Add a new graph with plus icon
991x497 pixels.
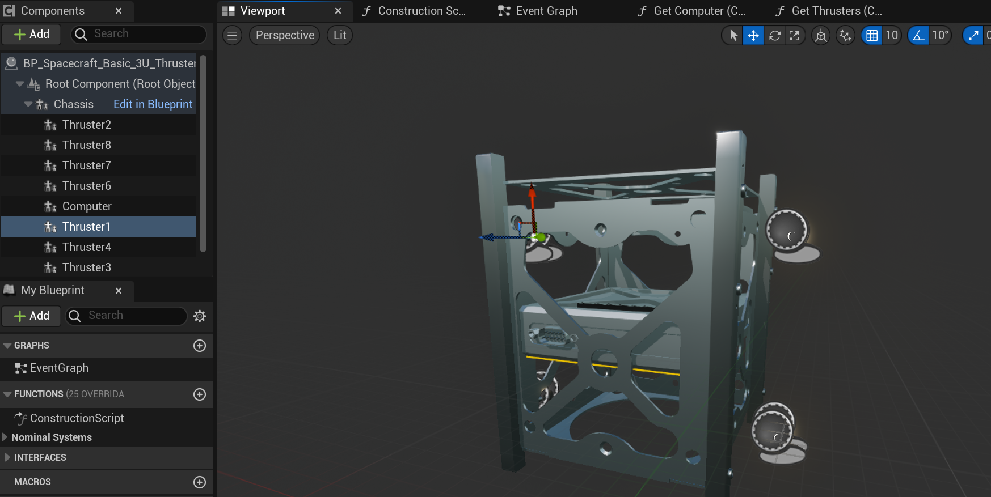click(x=200, y=346)
